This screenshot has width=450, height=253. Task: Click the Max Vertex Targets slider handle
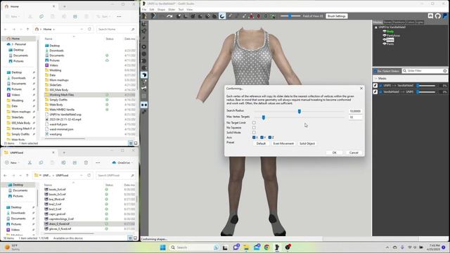pyautogui.click(x=264, y=117)
